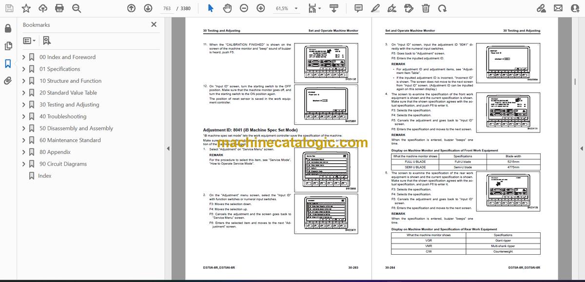Go to the previous page with the up arrow
Image resolution: width=585 pixels, height=282 pixels.
click(x=131, y=8)
